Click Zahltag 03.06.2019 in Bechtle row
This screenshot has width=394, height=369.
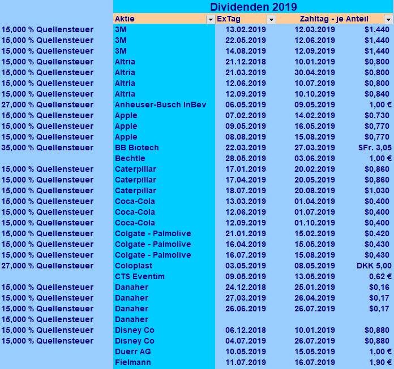(315, 159)
